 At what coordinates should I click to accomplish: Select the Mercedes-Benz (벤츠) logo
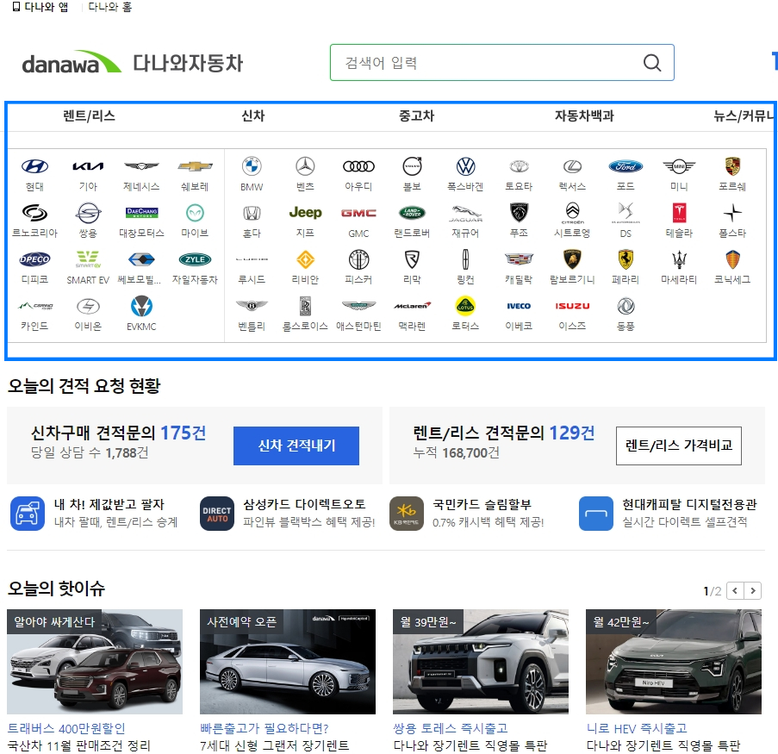(305, 167)
